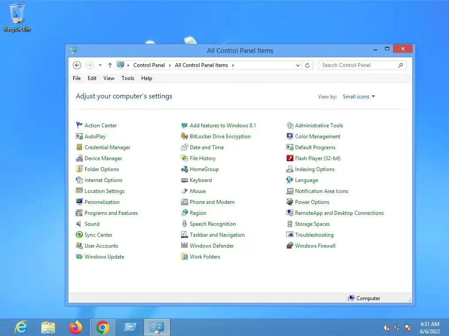Click the search magnifier icon
This screenshot has height=336, width=449.
[x=400, y=66]
